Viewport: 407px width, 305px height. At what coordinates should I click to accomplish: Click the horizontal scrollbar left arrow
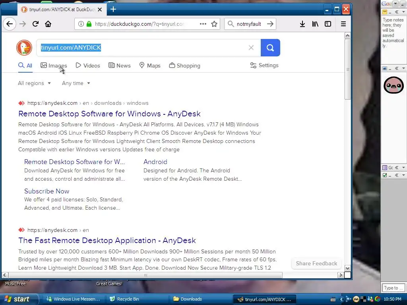pos(5,275)
